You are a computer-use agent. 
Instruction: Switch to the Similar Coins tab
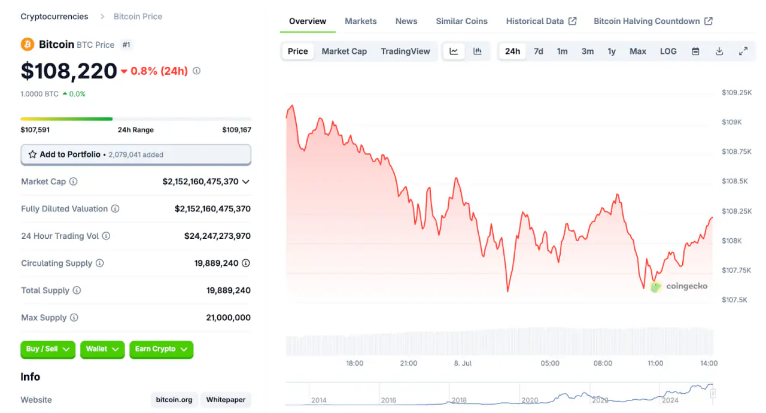click(461, 21)
